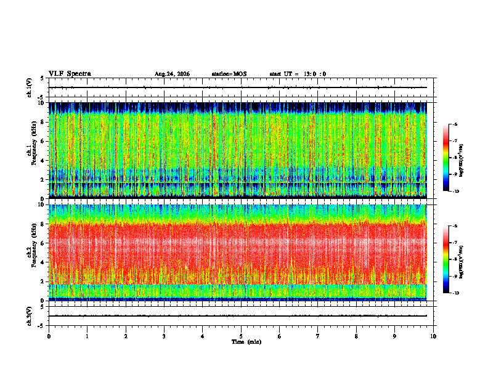Click the VLF Spectra title text
This screenshot has height=377, width=488.
click(70, 74)
